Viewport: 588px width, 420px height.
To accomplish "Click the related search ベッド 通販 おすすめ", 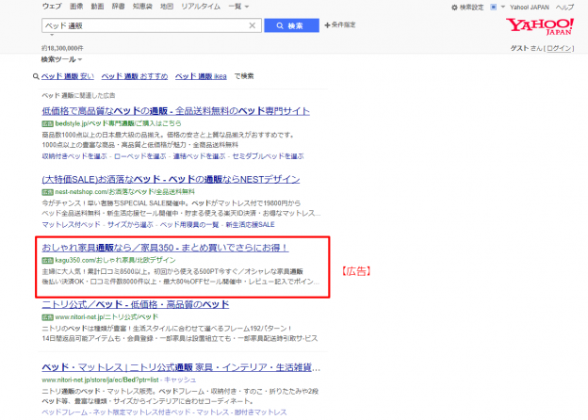I will 135,76.
